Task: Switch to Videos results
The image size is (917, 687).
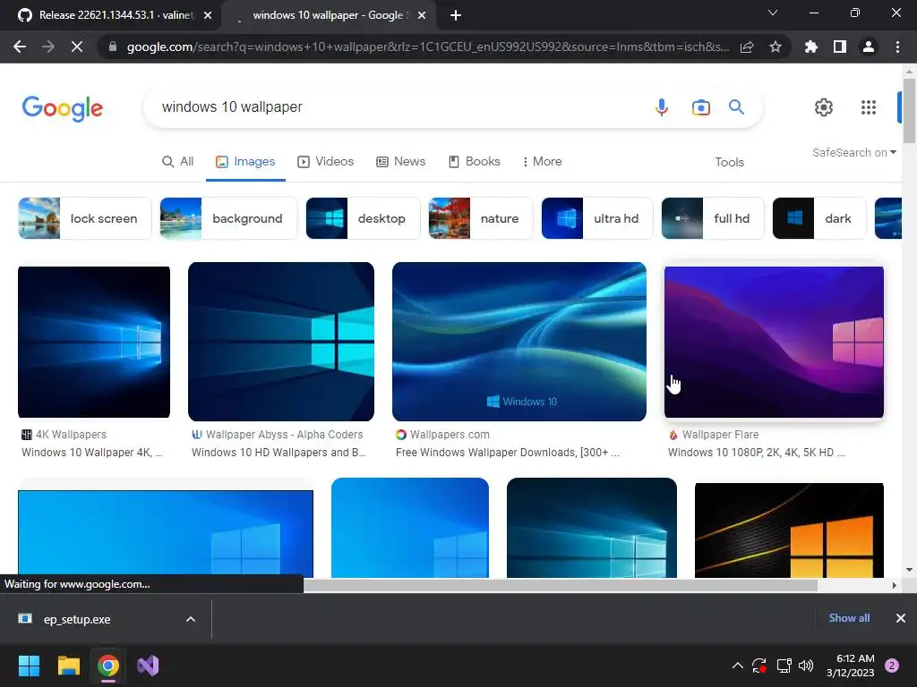Action: 325,162
